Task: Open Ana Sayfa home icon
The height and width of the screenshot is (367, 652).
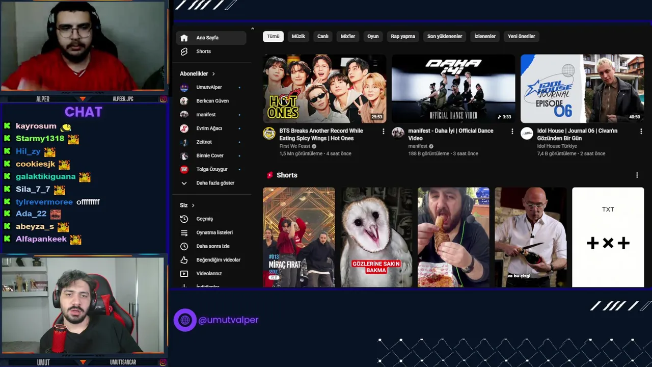Action: click(184, 38)
